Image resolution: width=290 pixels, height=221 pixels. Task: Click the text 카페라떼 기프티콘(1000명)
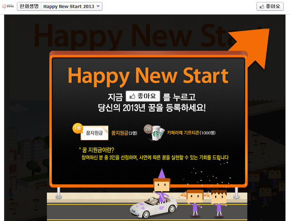191,132
